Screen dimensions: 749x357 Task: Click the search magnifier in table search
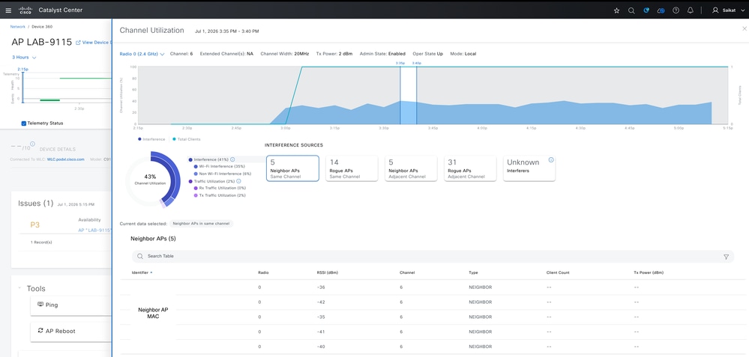pos(140,257)
